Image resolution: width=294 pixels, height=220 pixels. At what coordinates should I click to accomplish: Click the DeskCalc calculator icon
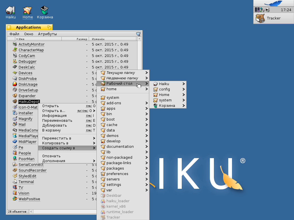pyautogui.click(x=15, y=67)
